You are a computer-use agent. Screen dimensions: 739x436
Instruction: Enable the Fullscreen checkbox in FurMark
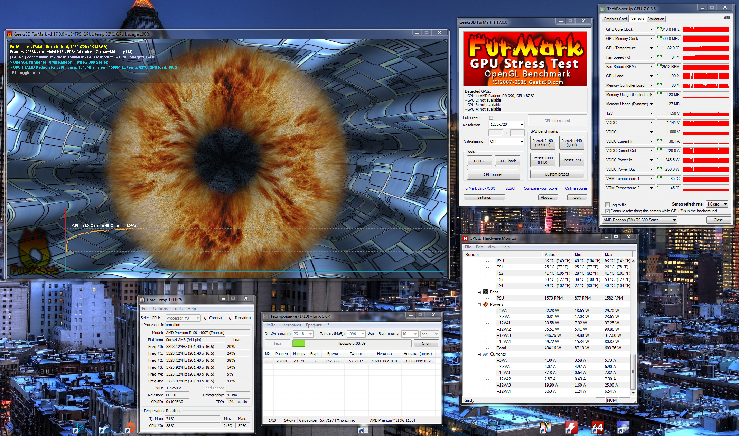coord(491,117)
